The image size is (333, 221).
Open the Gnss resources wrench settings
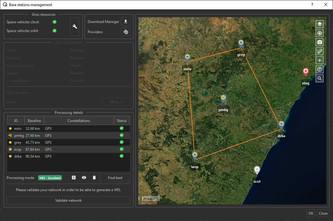[75, 27]
